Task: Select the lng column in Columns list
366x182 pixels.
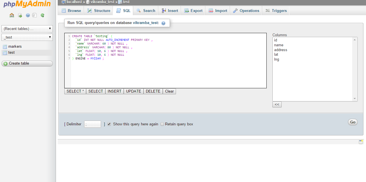Action: [313, 59]
